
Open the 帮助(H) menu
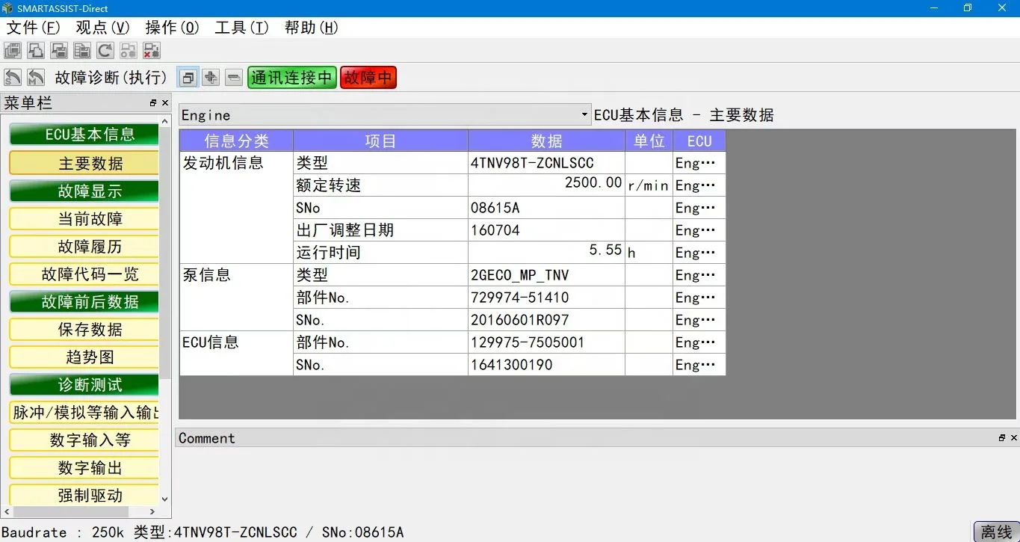312,28
